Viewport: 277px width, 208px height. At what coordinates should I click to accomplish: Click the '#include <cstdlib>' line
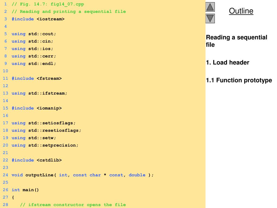click(37, 160)
